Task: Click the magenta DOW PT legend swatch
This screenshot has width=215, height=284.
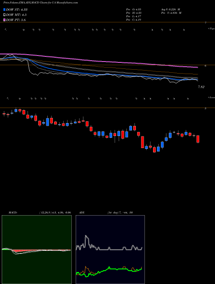Action: (x=4, y=20)
